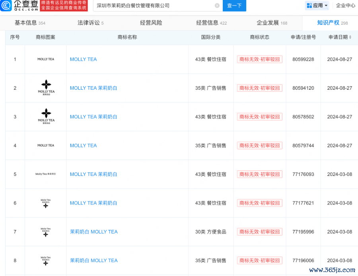The image size is (358, 276).
Task: Expand the 应用 dropdown menu
Action: (326, 6)
